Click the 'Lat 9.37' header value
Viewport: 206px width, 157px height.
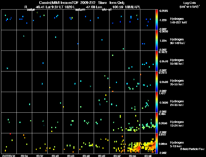[x=52, y=7]
